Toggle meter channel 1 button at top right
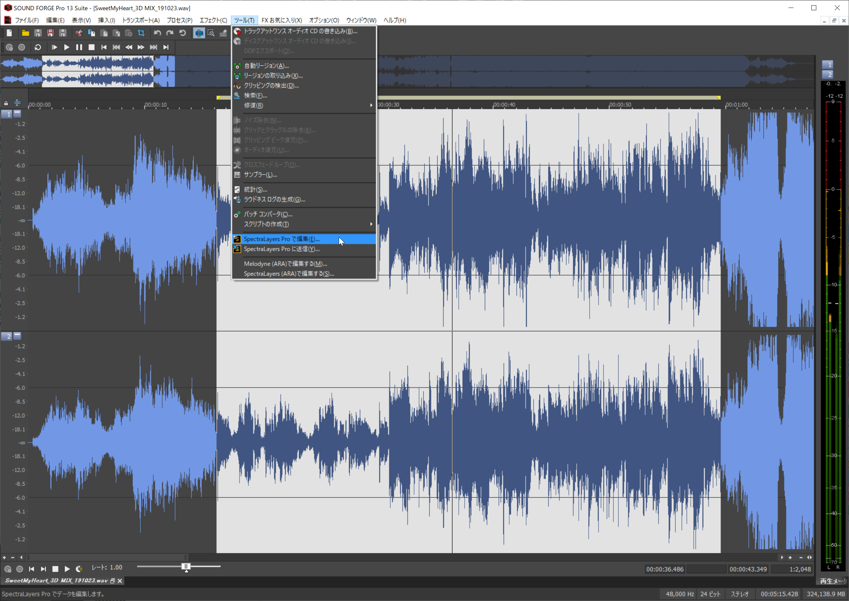This screenshot has width=849, height=601. (828, 64)
